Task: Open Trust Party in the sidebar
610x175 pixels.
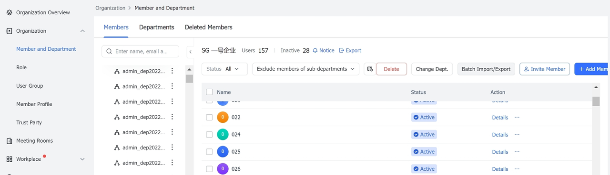Action: coord(29,122)
